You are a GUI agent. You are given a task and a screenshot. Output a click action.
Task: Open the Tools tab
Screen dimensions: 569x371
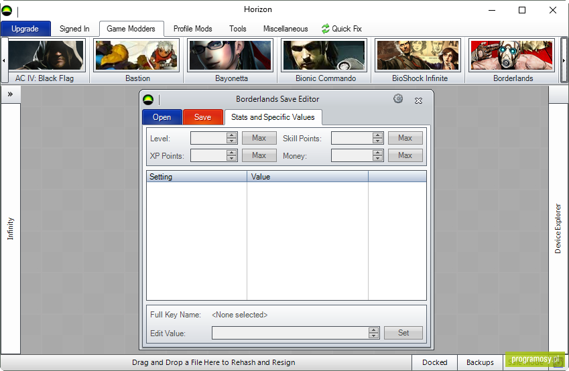coord(238,29)
